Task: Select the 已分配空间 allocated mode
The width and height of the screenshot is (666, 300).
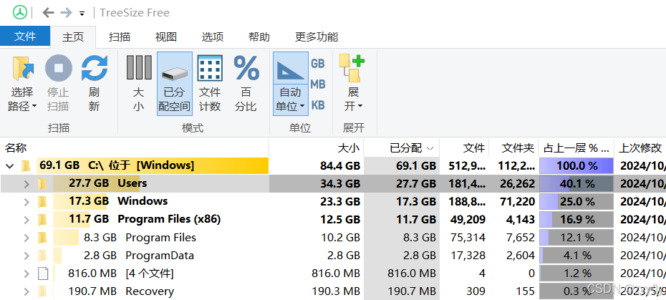Action: tap(175, 84)
